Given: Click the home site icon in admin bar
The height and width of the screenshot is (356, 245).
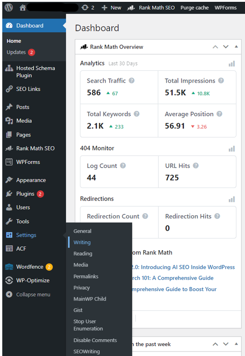Looking at the screenshot, I should (x=23, y=8).
